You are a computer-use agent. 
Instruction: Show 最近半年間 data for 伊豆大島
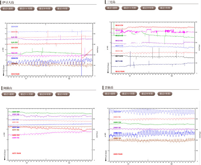45,9
